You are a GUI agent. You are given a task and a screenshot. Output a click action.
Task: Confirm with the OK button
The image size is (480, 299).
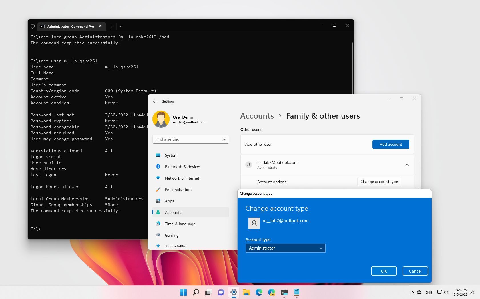coord(384,271)
